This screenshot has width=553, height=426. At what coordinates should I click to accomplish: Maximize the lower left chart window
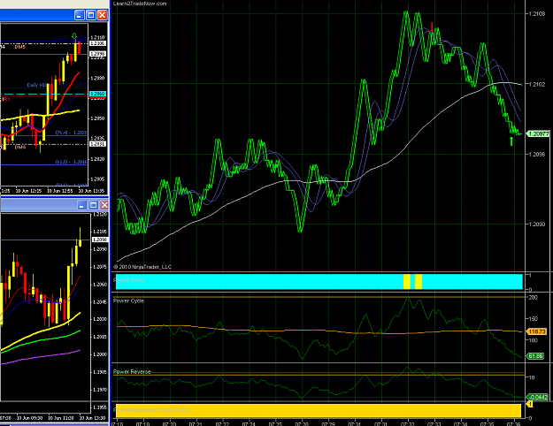[x=94, y=205]
